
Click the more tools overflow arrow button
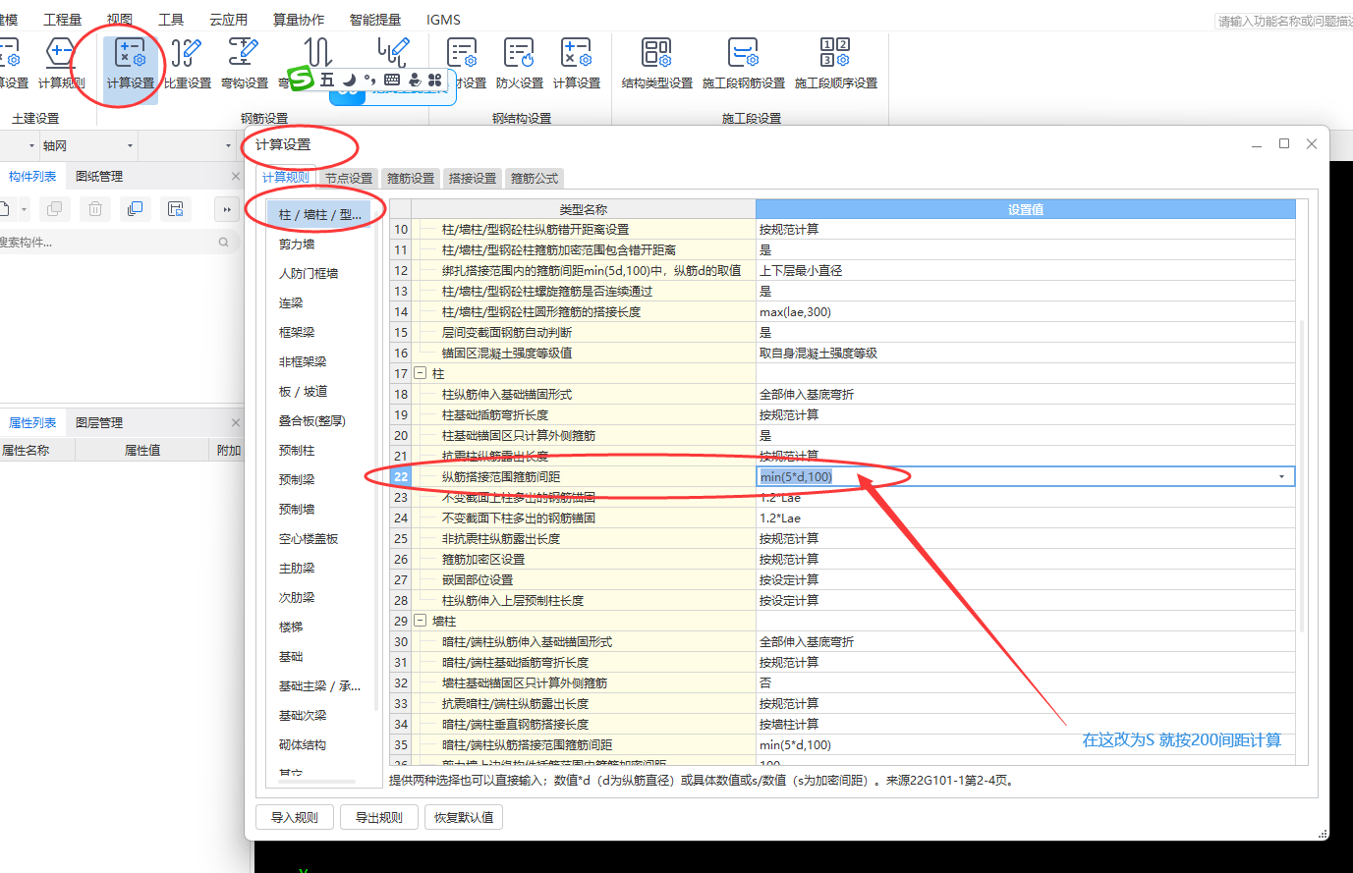pyautogui.click(x=227, y=209)
